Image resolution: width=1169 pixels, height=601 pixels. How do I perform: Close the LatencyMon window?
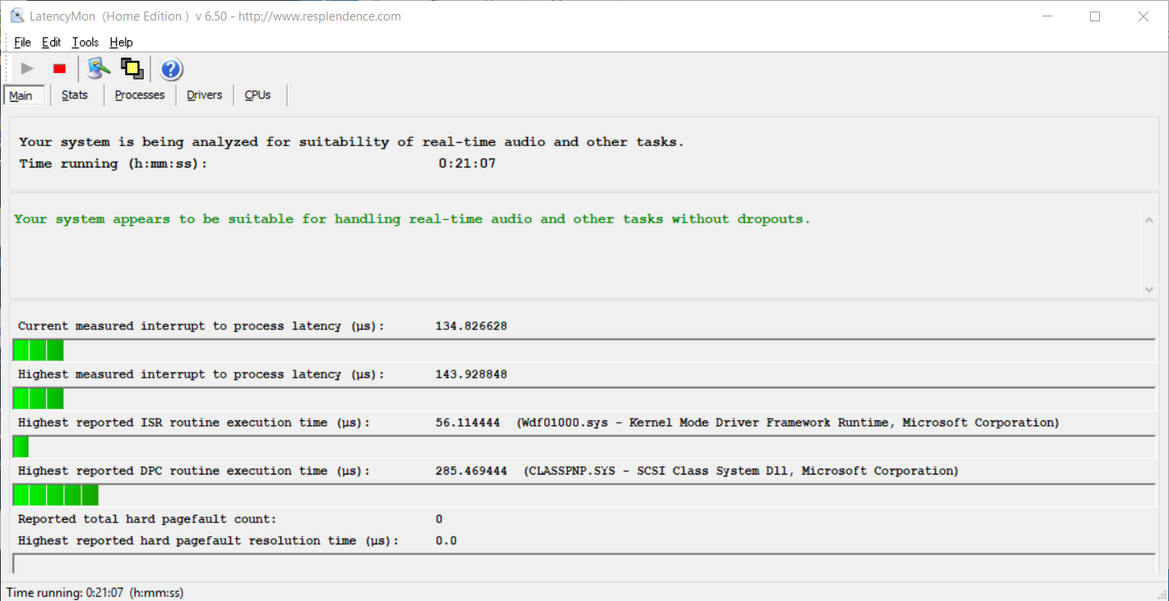1144,16
